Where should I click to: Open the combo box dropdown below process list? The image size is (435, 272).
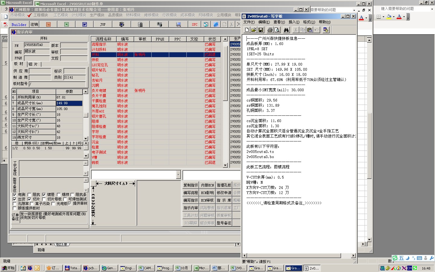pos(178,175)
